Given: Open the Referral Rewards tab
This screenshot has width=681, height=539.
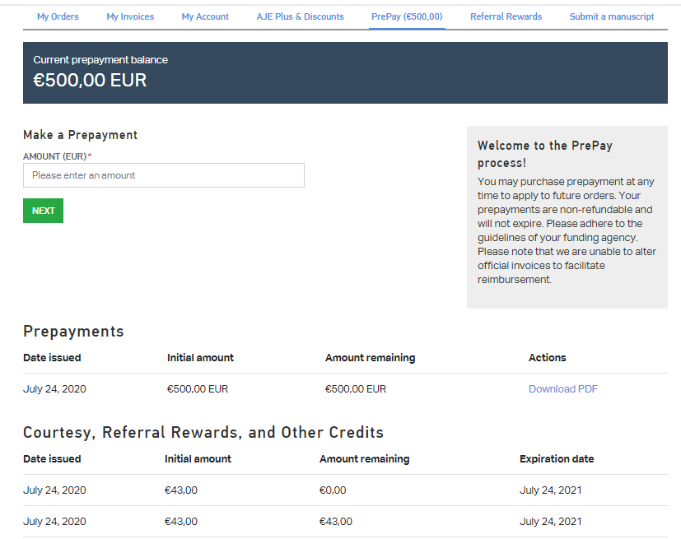Looking at the screenshot, I should click(506, 16).
